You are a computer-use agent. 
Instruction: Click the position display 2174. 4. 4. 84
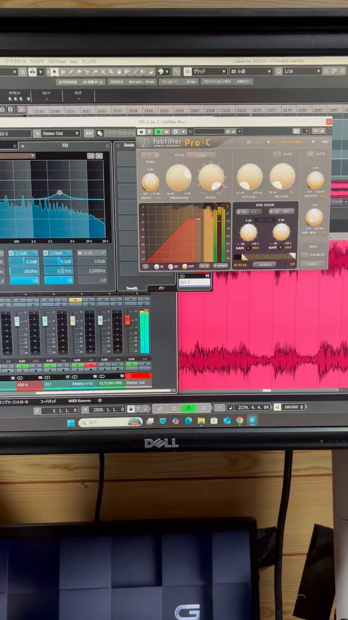click(x=253, y=407)
